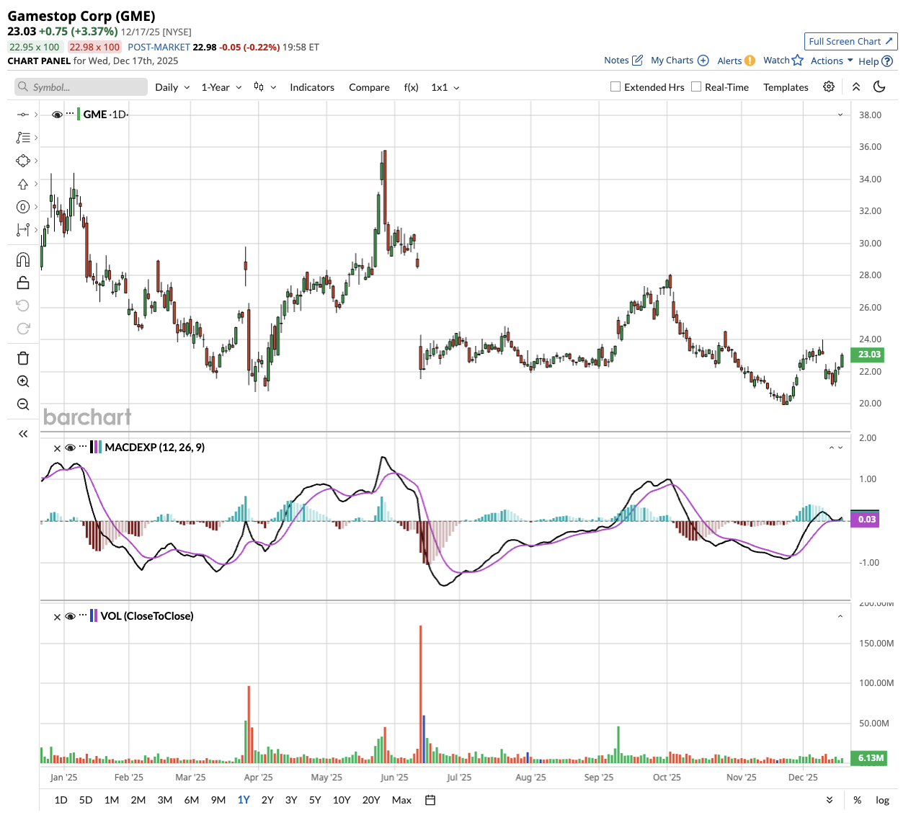Screen dimensions: 911x823
Task: Remove the MACDEXP indicator pane
Action: click(x=58, y=448)
